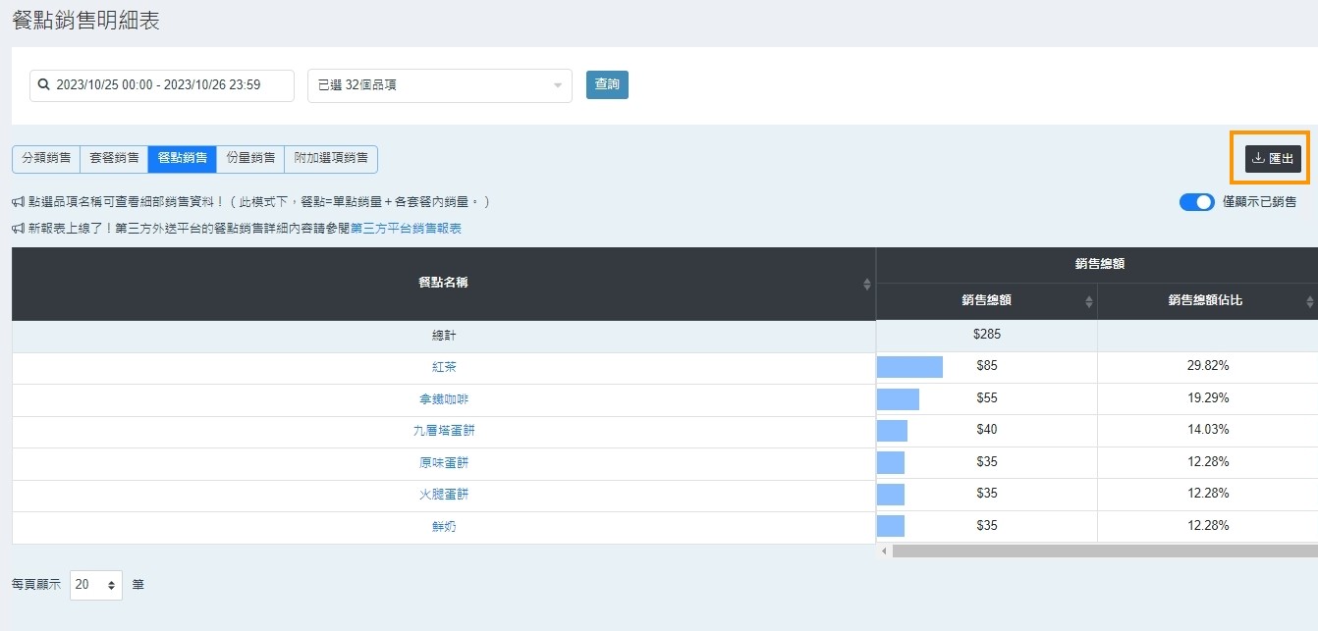
Task: Switch to the 套餐銷售 tab
Action: click(x=114, y=158)
